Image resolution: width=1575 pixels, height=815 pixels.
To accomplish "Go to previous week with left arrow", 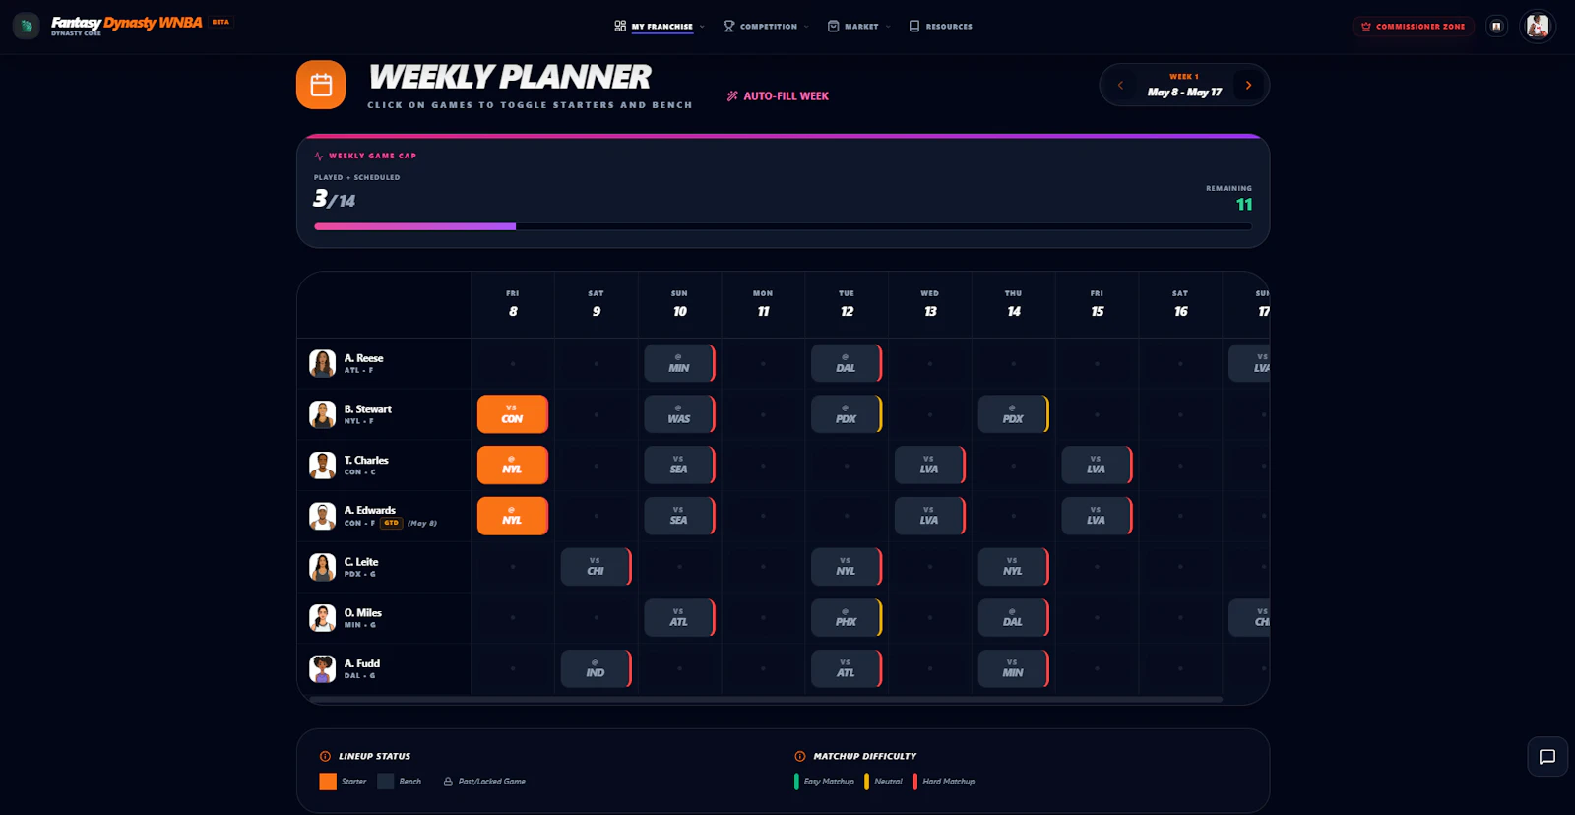I will point(1120,86).
